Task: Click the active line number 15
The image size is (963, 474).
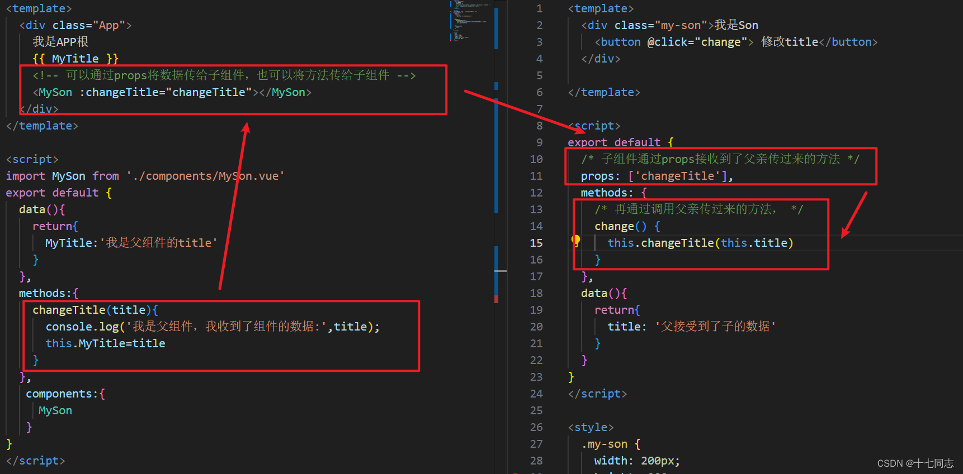Action: coord(536,243)
